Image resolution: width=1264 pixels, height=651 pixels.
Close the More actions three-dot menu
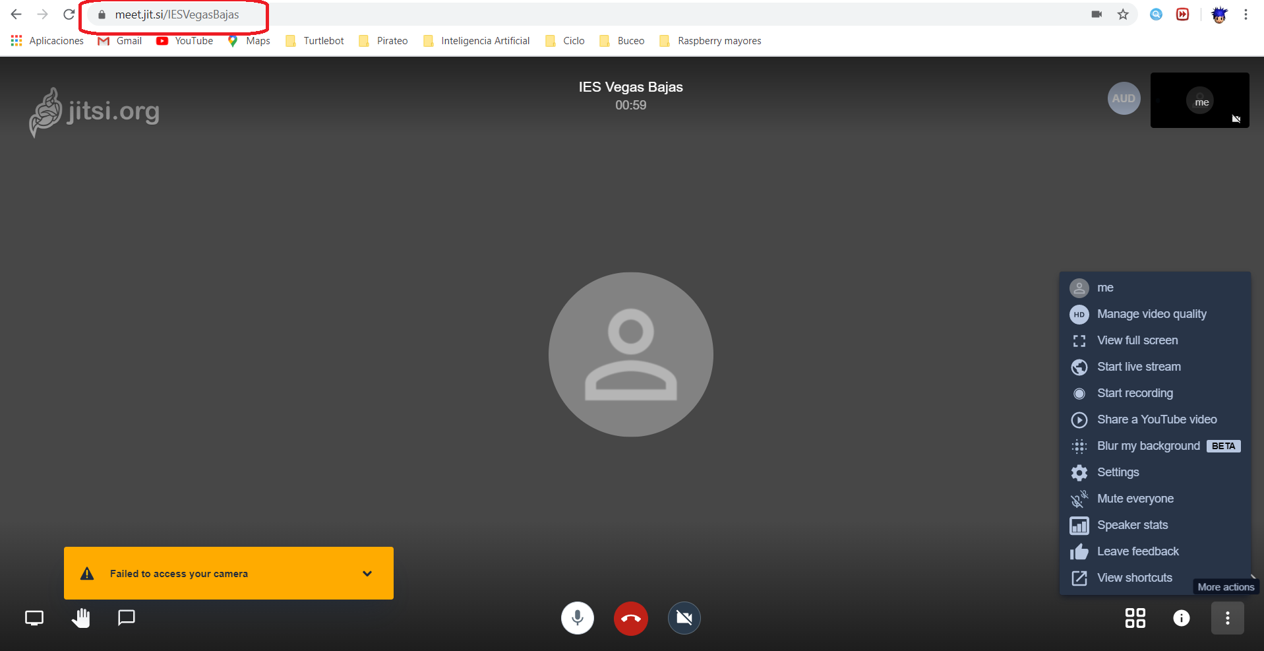[x=1227, y=618]
